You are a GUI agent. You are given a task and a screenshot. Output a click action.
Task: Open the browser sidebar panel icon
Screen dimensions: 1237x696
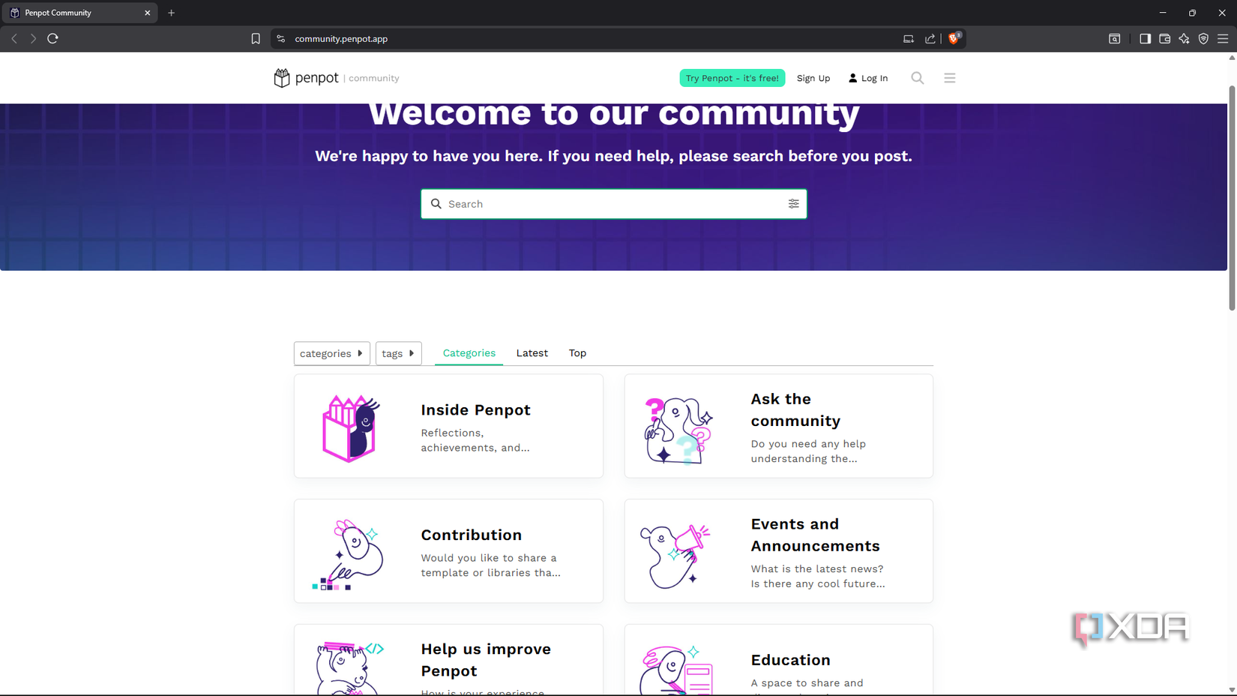(x=1145, y=38)
